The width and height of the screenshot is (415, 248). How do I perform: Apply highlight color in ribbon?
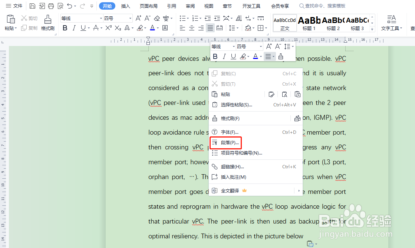[x=140, y=28]
